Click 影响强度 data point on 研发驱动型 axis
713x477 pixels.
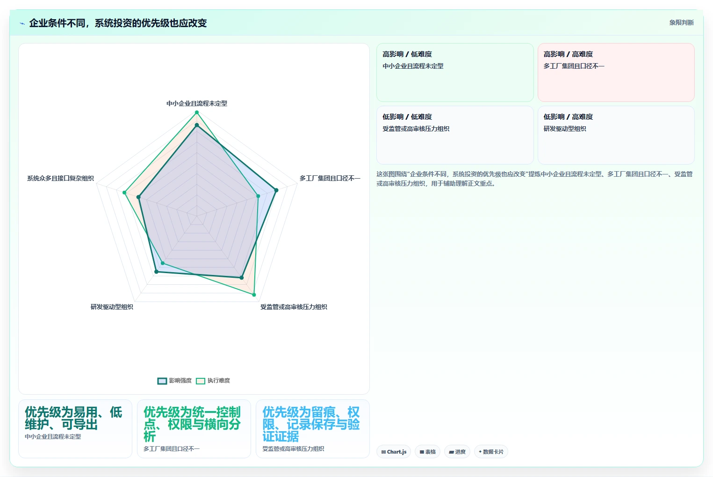click(156, 272)
